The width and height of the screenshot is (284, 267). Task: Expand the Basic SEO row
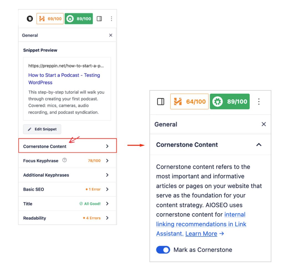67,189
